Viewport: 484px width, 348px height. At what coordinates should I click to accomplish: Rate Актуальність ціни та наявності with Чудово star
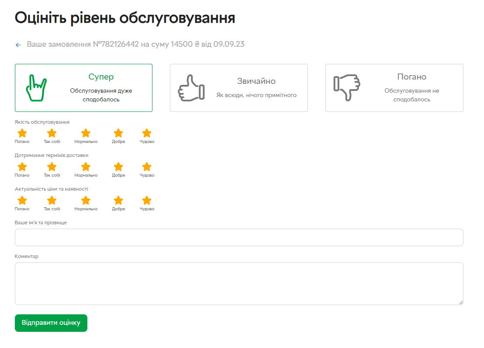coord(147,201)
